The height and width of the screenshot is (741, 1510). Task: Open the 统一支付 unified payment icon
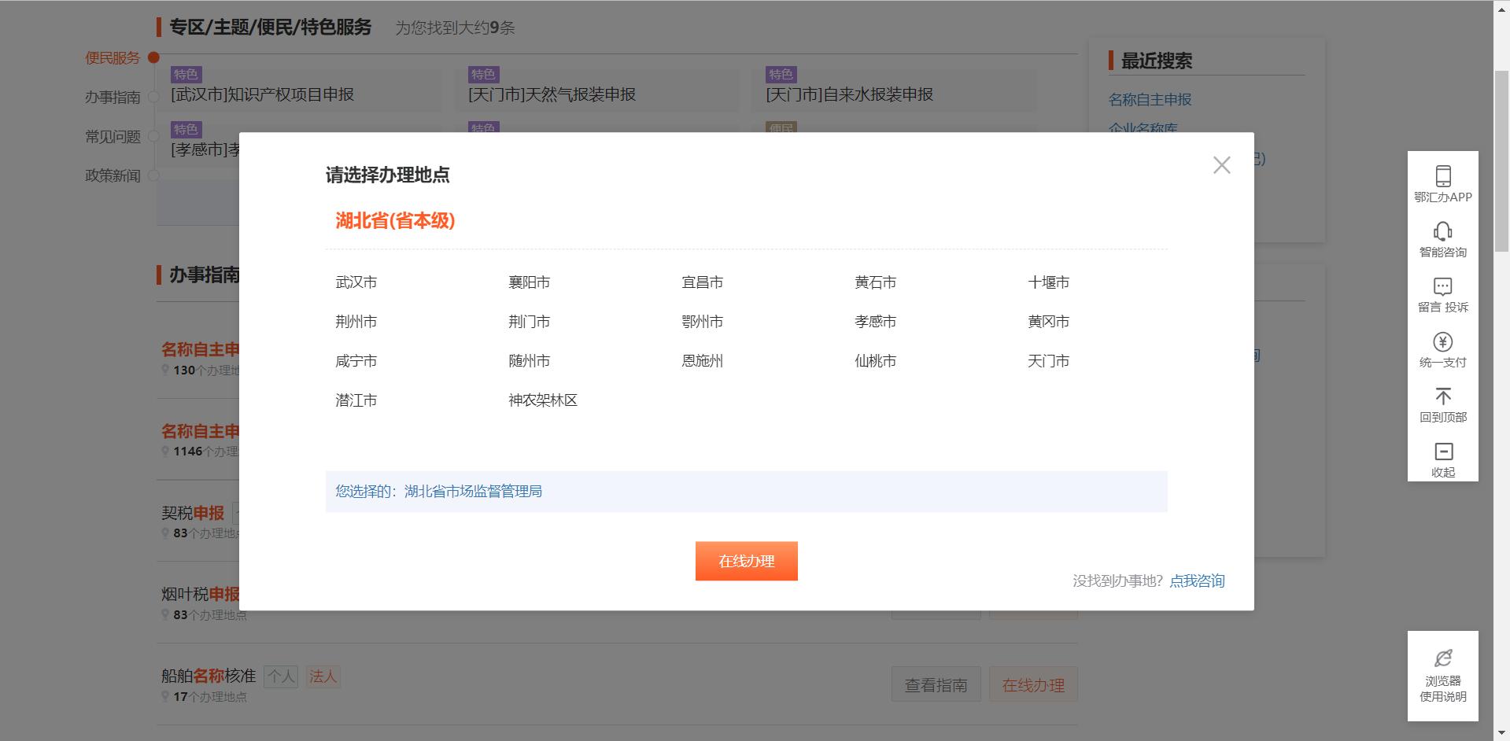pyautogui.click(x=1442, y=348)
